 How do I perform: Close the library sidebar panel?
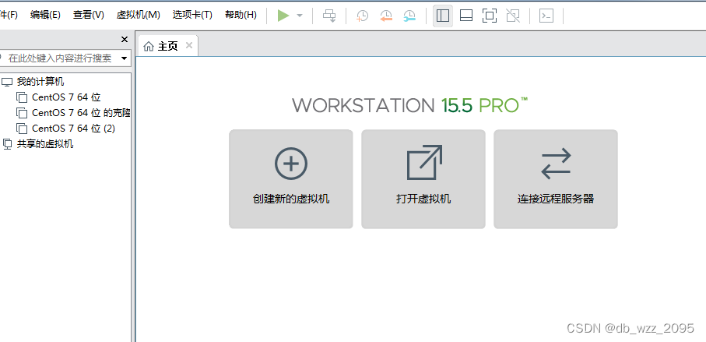coord(125,40)
